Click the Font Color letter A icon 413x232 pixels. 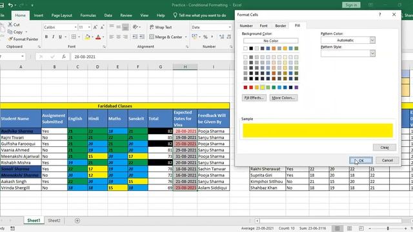click(98, 37)
